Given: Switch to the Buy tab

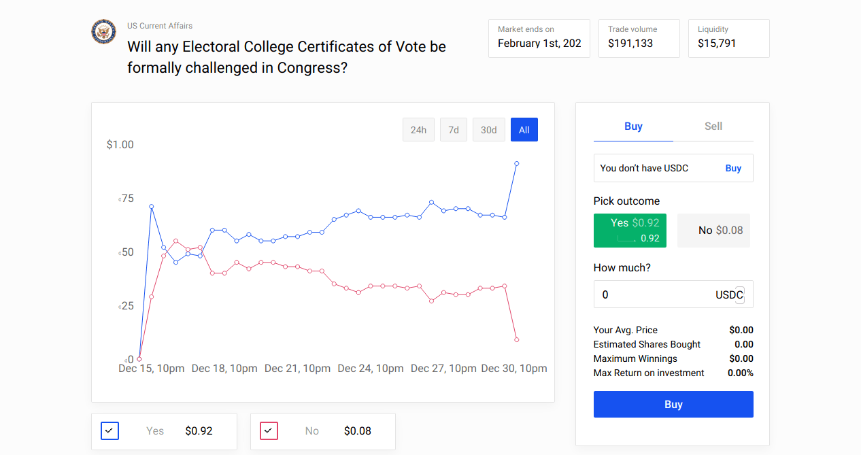Looking at the screenshot, I should point(633,127).
